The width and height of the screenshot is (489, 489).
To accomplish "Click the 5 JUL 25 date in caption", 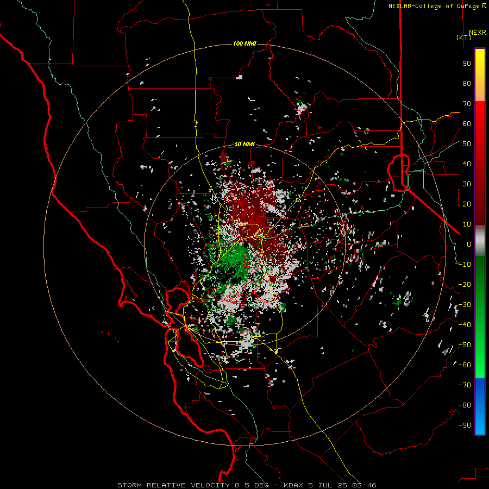I will [329, 485].
